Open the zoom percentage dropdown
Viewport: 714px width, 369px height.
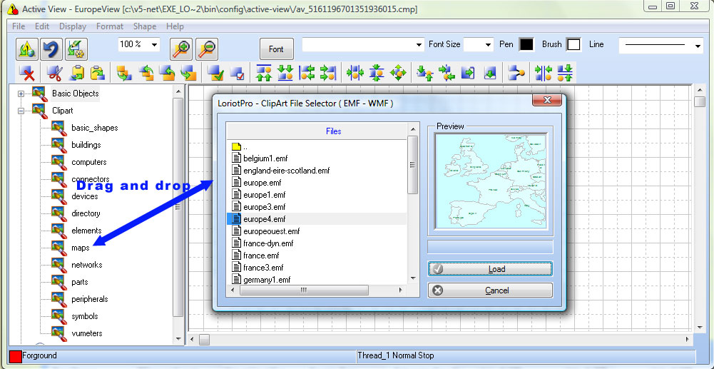point(154,44)
